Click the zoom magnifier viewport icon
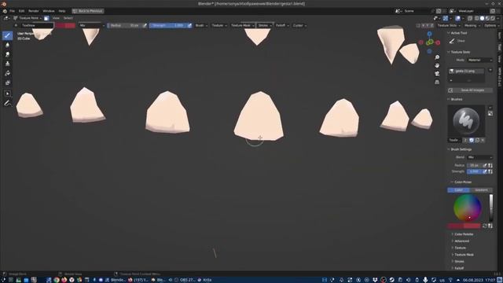This screenshot has width=503, height=283. tap(437, 57)
